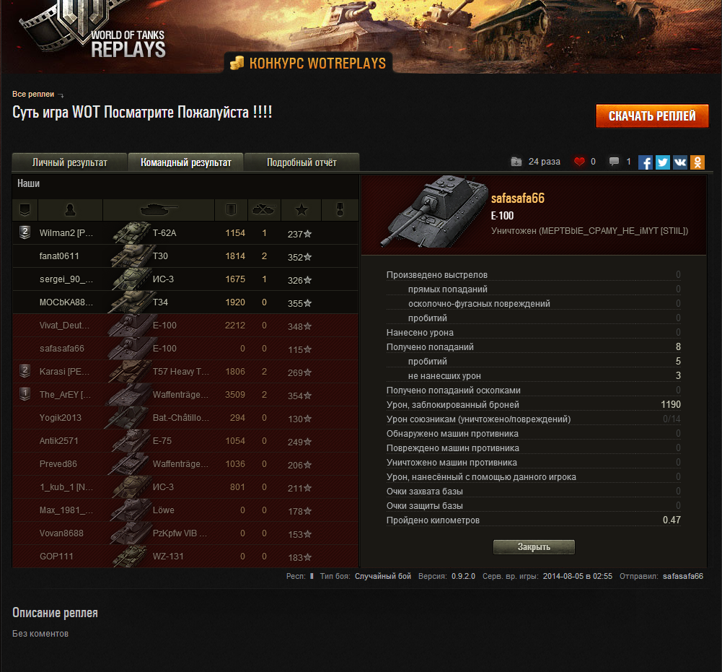The height and width of the screenshot is (672, 722).
Task: Select player Wilman2 row
Action: click(185, 233)
